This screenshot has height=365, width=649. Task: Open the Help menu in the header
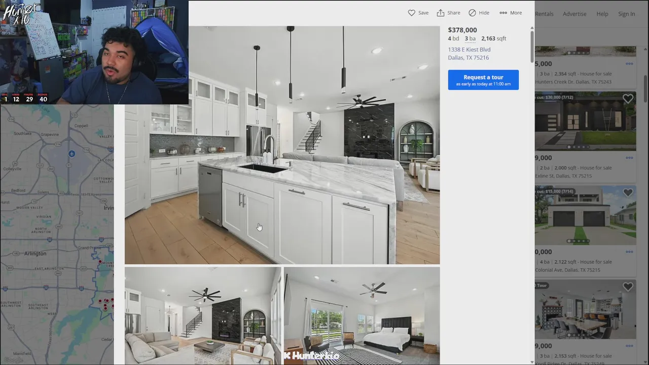[602, 14]
